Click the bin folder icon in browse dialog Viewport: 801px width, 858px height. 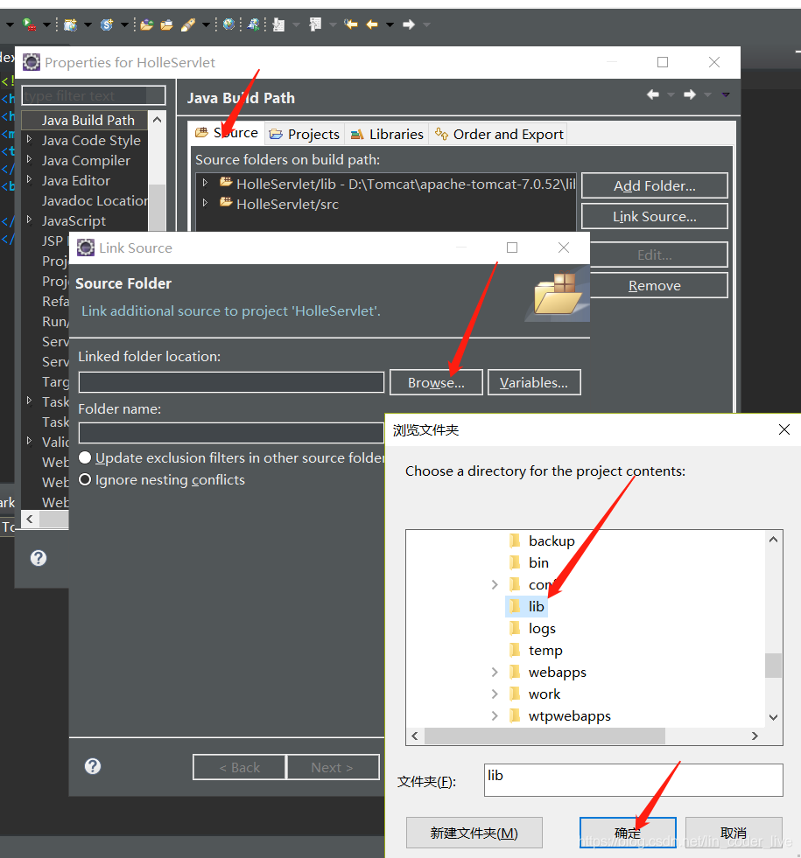point(515,562)
